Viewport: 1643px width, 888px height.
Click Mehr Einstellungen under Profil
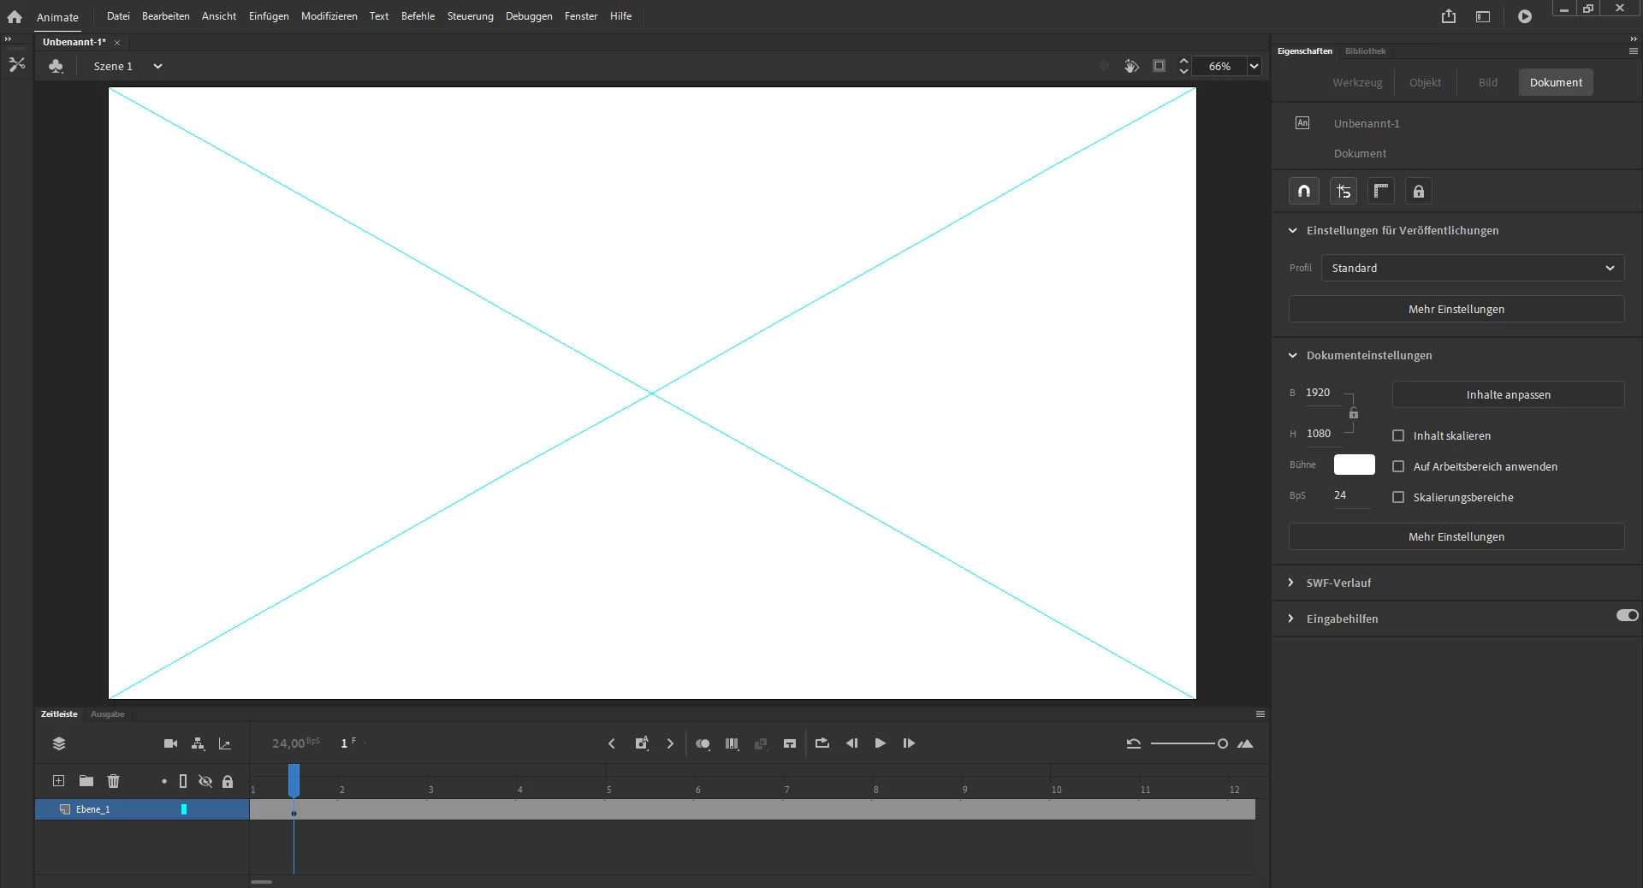point(1456,309)
